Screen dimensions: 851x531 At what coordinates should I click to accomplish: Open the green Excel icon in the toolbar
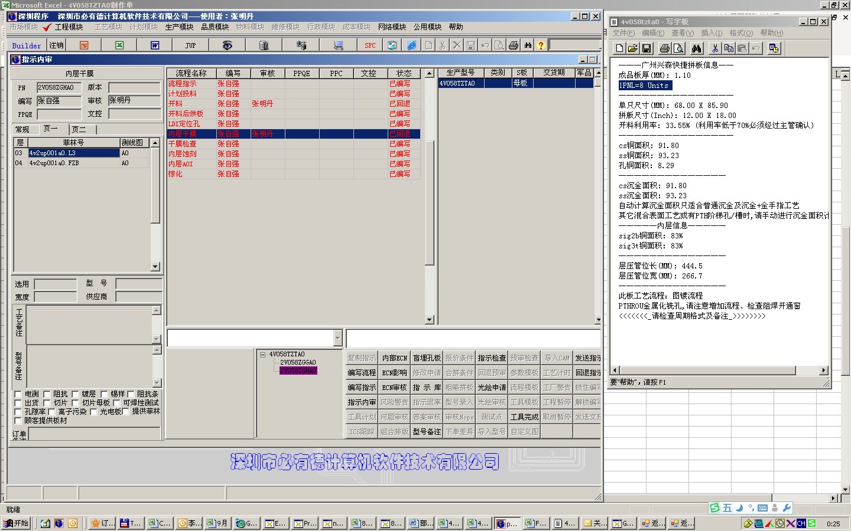click(119, 45)
